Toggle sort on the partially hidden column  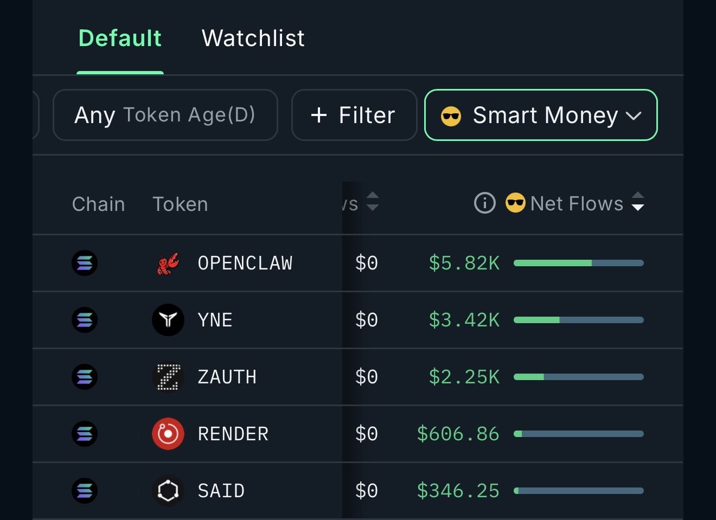pyautogui.click(x=372, y=202)
